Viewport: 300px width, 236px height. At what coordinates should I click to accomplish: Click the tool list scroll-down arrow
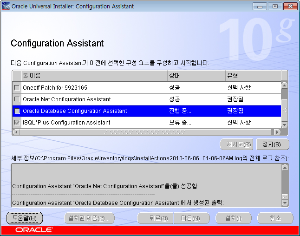click(285, 125)
